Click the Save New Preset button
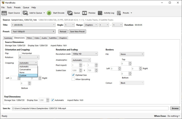Viewport: 182px width, 119px height. [x=77, y=31]
